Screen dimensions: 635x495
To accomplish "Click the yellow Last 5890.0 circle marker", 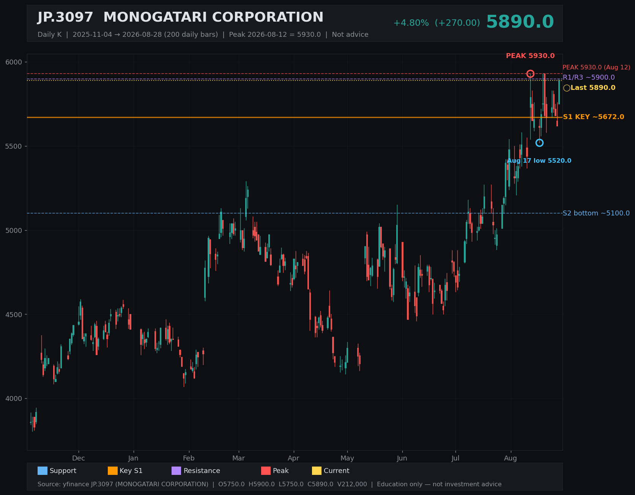I will (x=567, y=88).
